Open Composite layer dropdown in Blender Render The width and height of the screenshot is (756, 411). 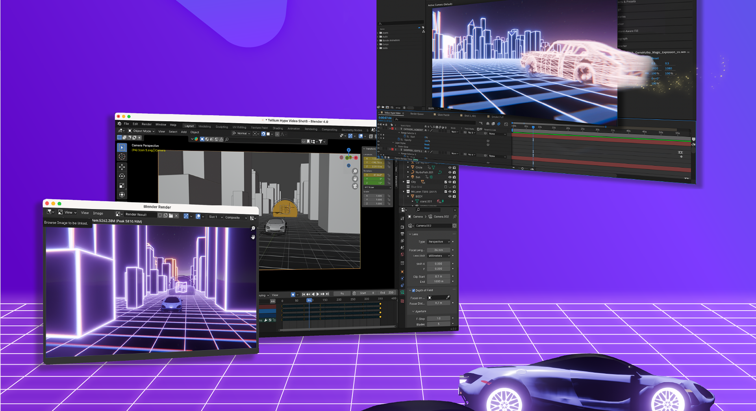click(235, 217)
